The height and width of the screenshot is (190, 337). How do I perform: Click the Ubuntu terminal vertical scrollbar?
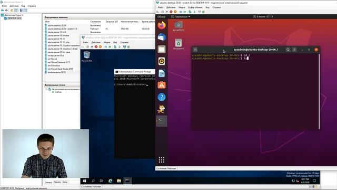coord(319,91)
